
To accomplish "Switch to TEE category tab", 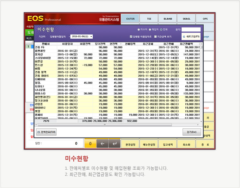I will pyautogui.click(x=149, y=19).
